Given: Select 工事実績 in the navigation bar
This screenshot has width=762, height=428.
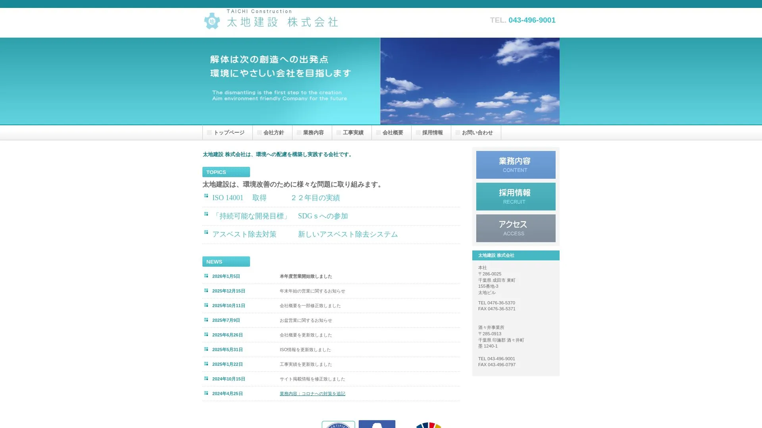Looking at the screenshot, I should pos(352,133).
